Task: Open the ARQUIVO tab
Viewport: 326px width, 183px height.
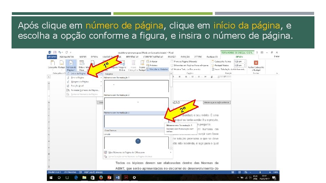Action: 52,57
